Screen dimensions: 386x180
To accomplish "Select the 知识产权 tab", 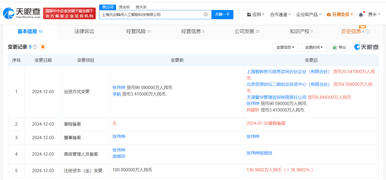I will (301, 31).
